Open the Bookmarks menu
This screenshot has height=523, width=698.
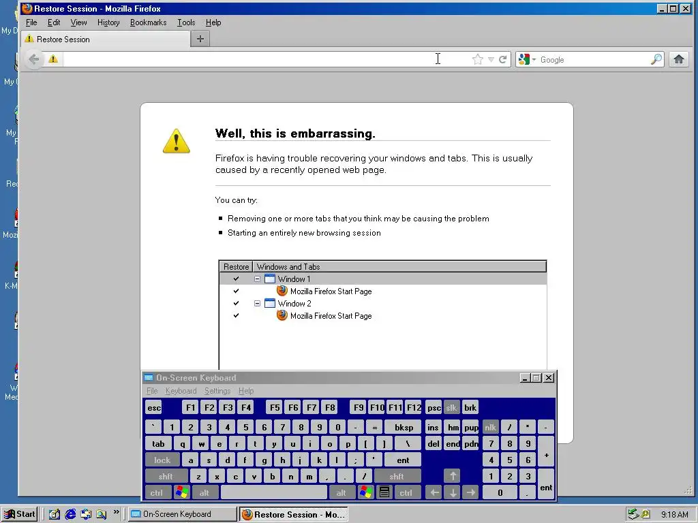148,22
